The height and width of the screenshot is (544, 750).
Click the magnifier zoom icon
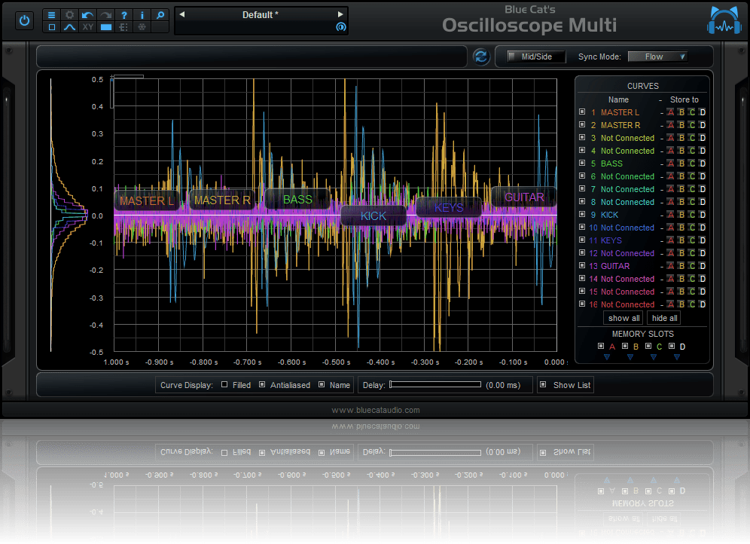(x=160, y=14)
